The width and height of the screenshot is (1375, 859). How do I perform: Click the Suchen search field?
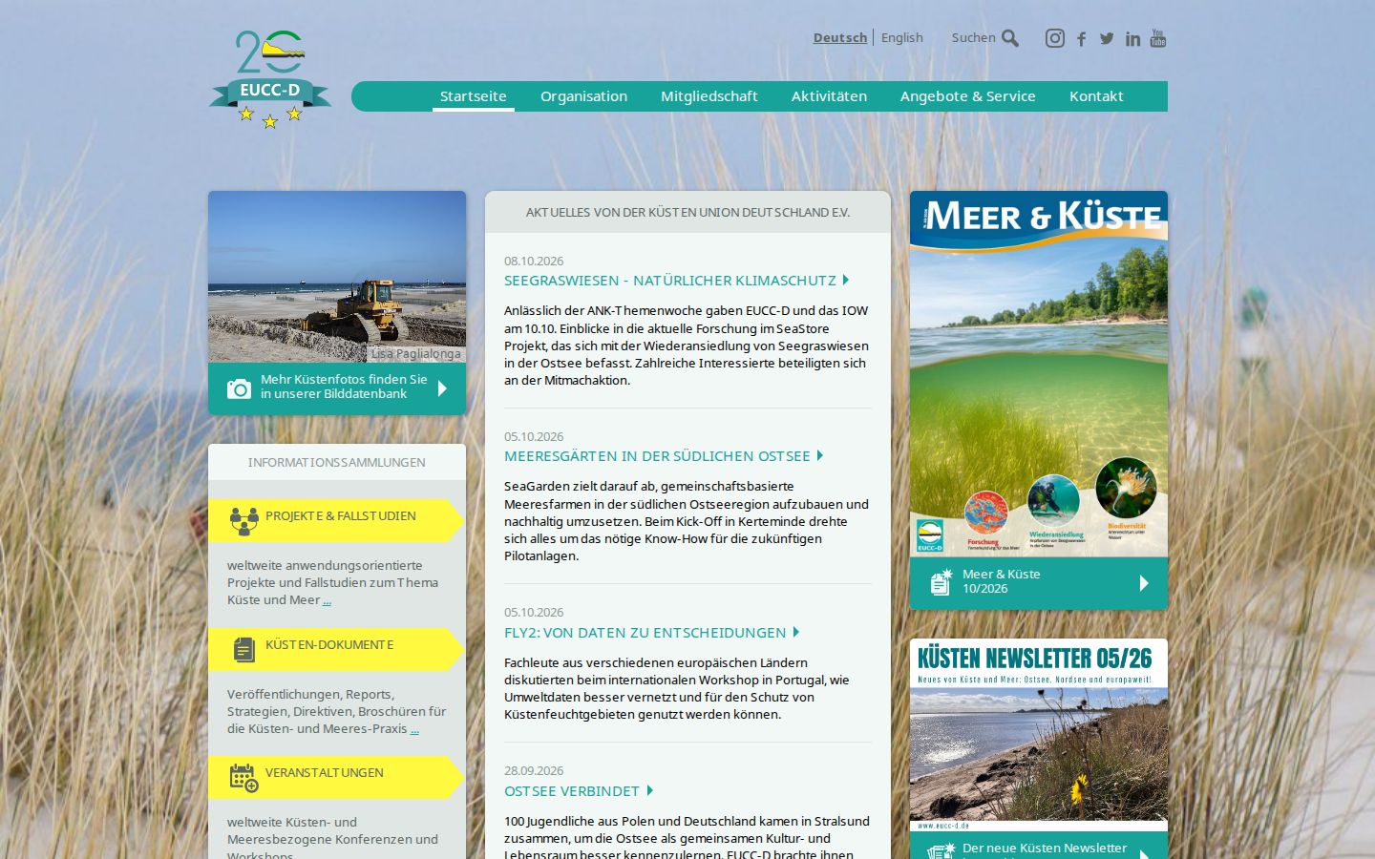tap(973, 38)
